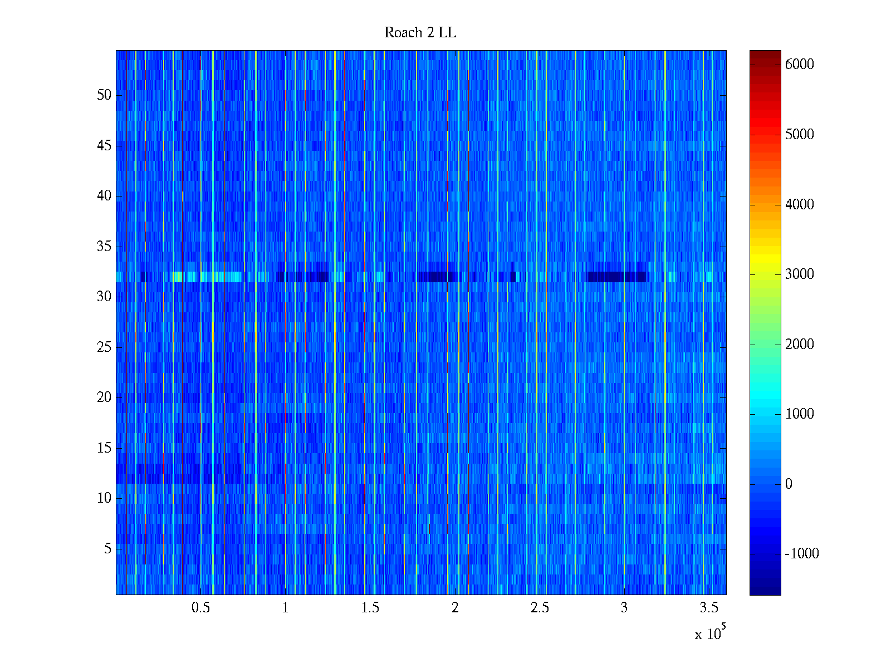The image size is (891, 668).
Task: Click the colorbar label 0
Action: click(789, 484)
